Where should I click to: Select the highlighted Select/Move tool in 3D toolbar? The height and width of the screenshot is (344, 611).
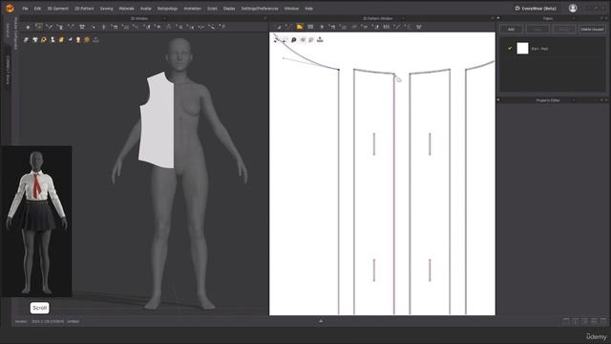pyautogui.click(x=38, y=27)
